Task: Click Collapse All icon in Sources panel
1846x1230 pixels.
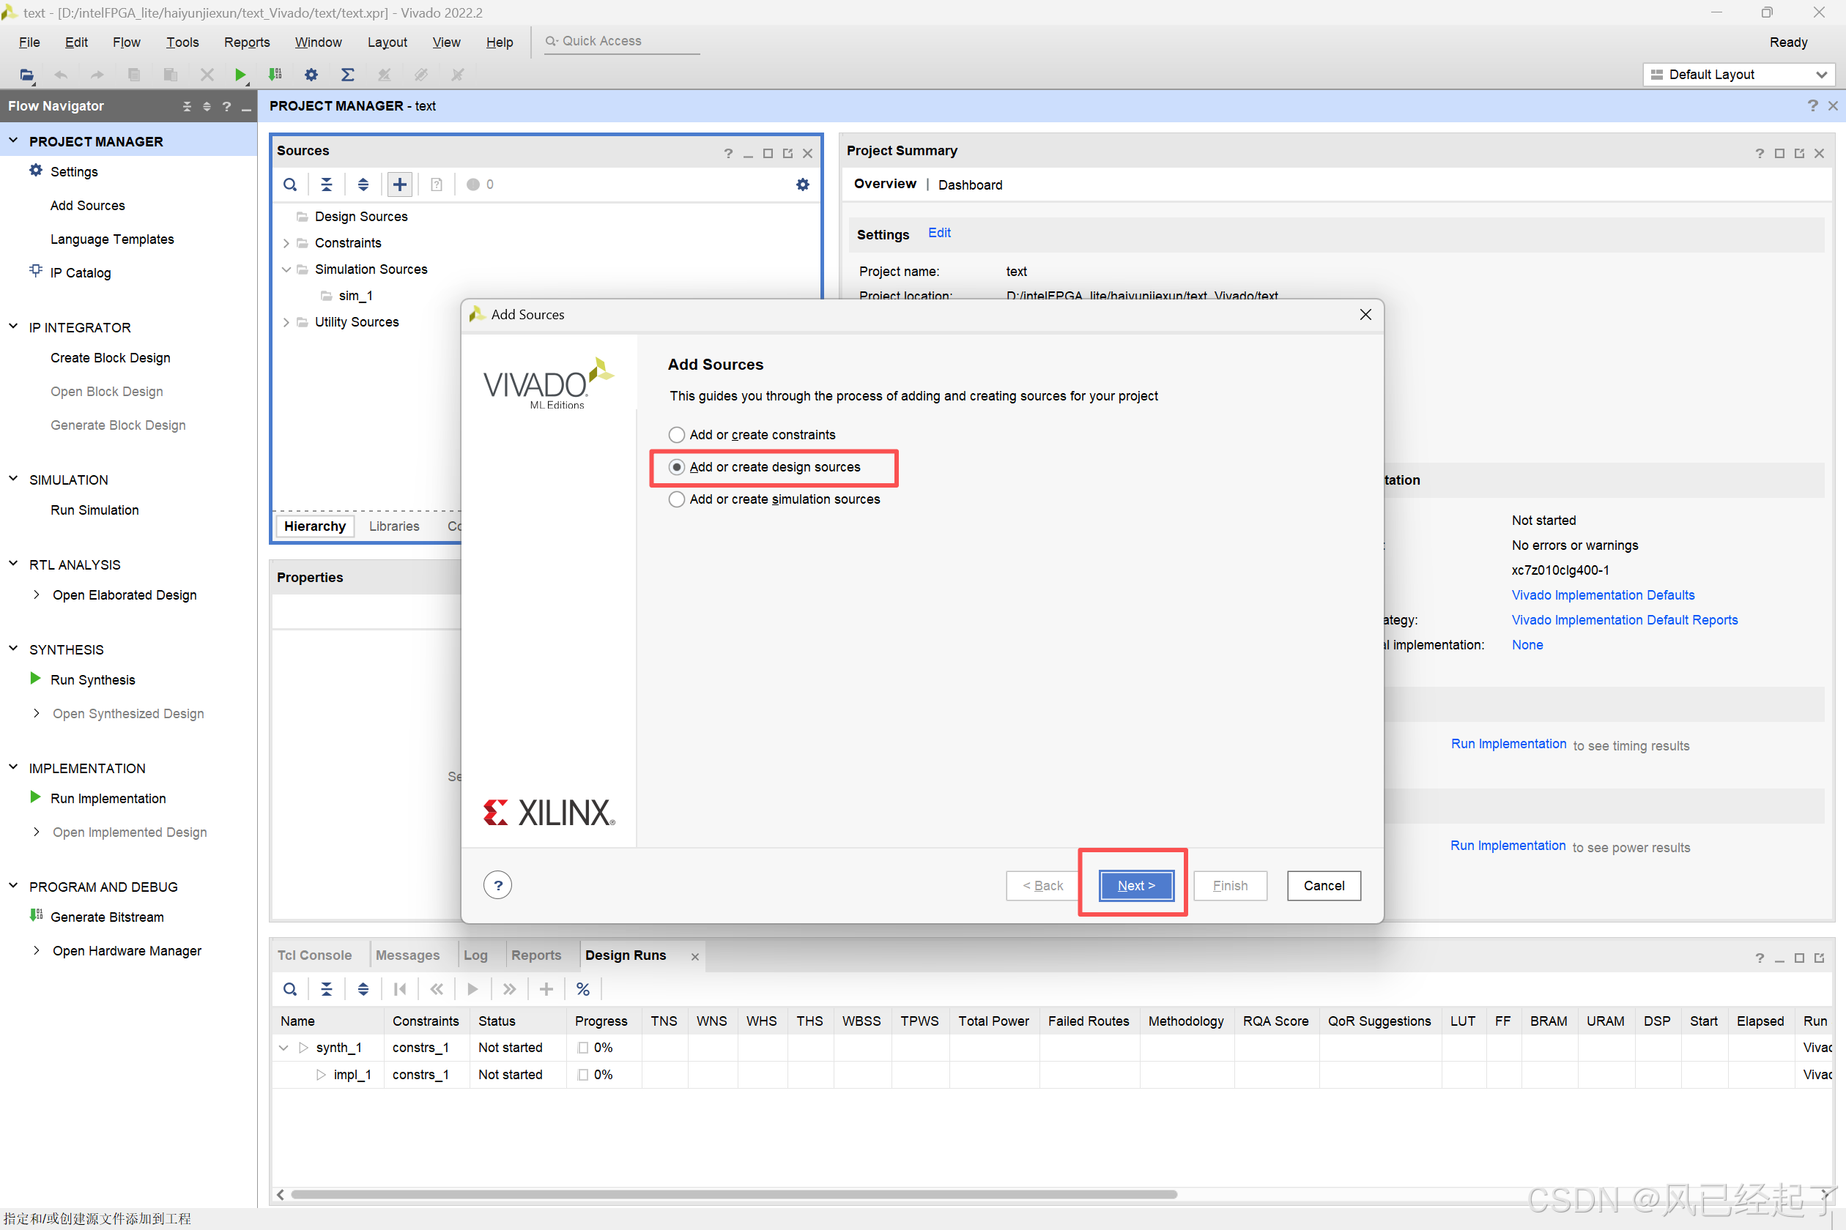Action: pyautogui.click(x=327, y=184)
